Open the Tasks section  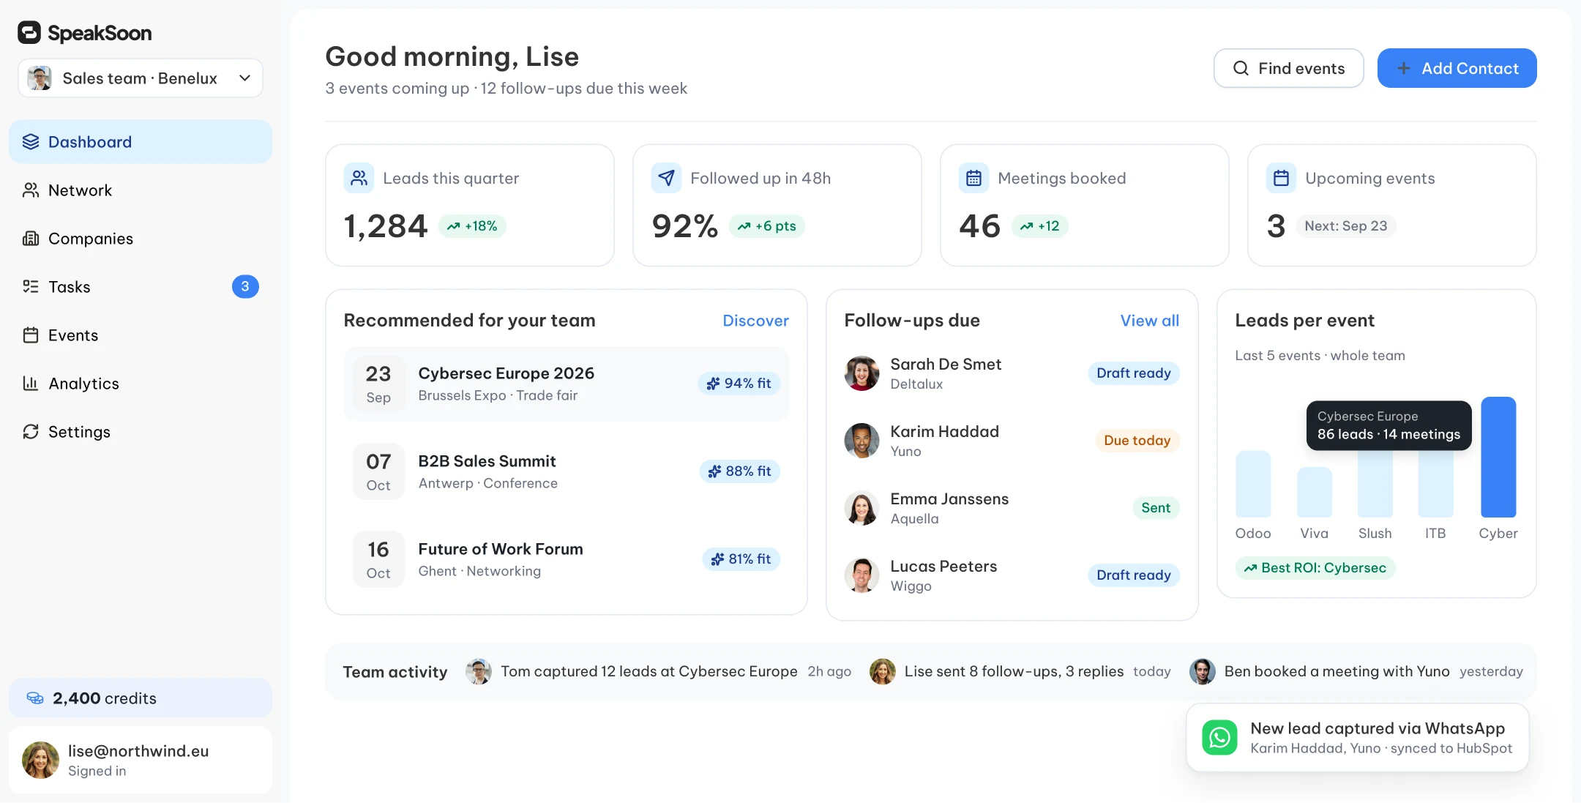(141, 287)
